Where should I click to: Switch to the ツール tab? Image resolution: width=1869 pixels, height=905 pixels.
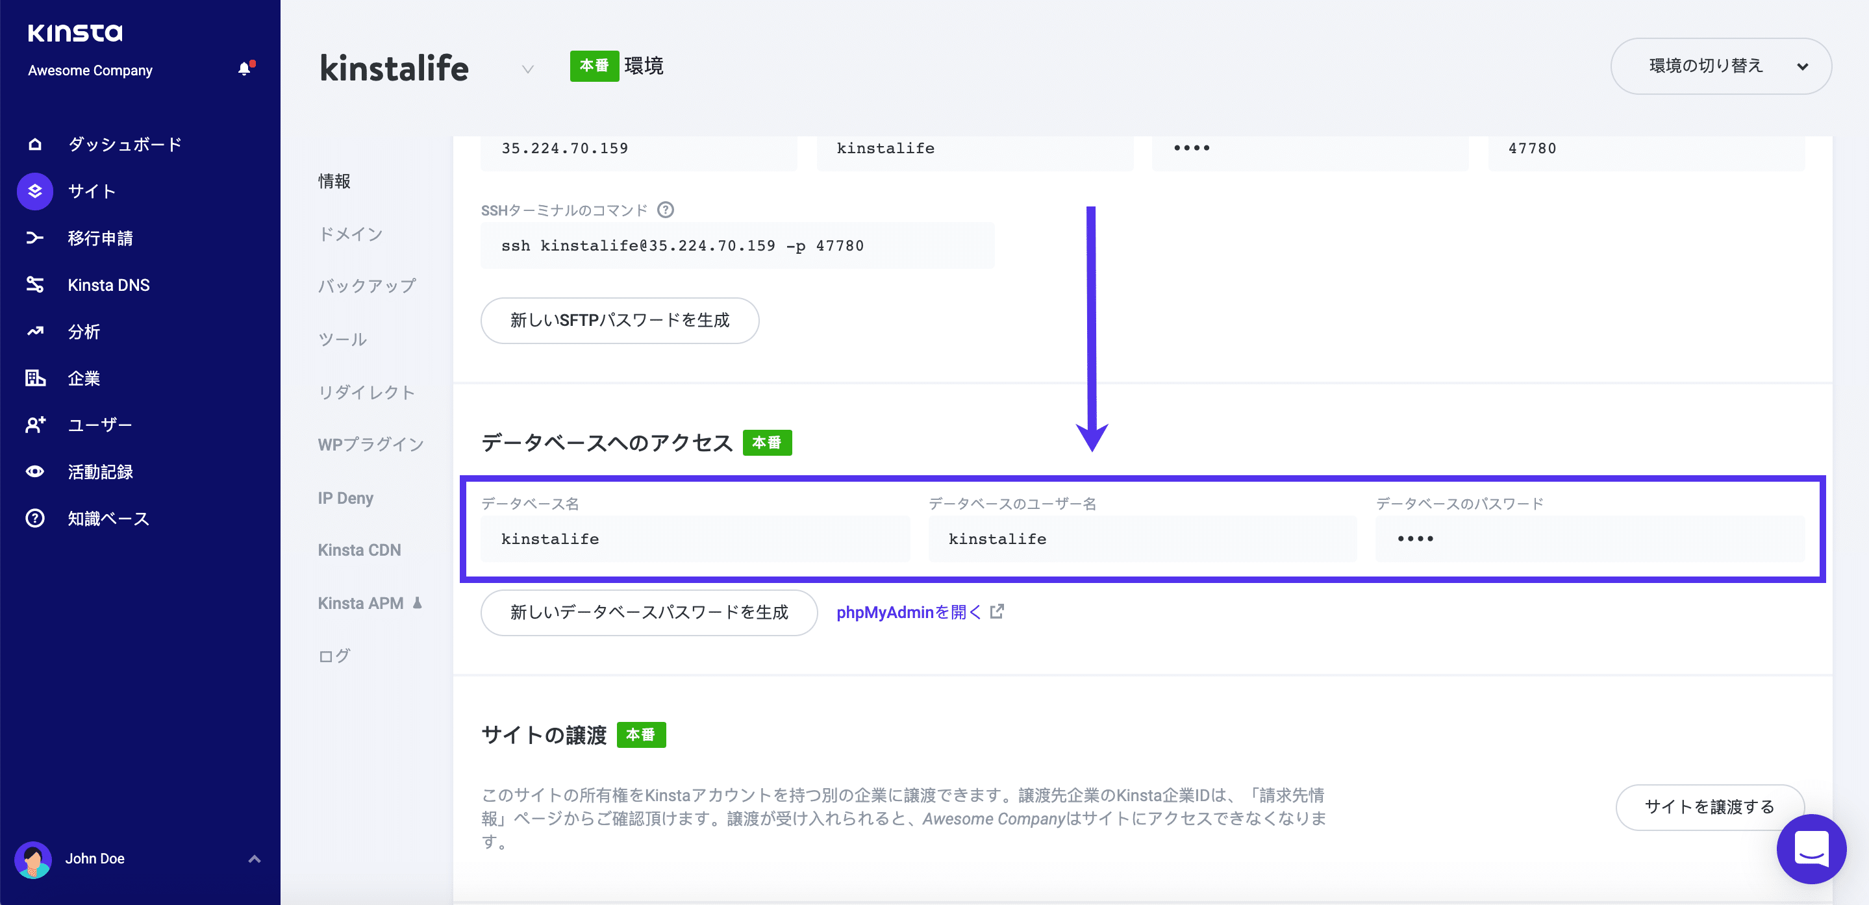342,339
